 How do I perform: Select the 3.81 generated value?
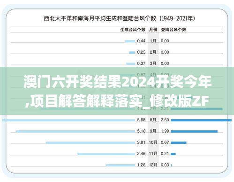141,142
